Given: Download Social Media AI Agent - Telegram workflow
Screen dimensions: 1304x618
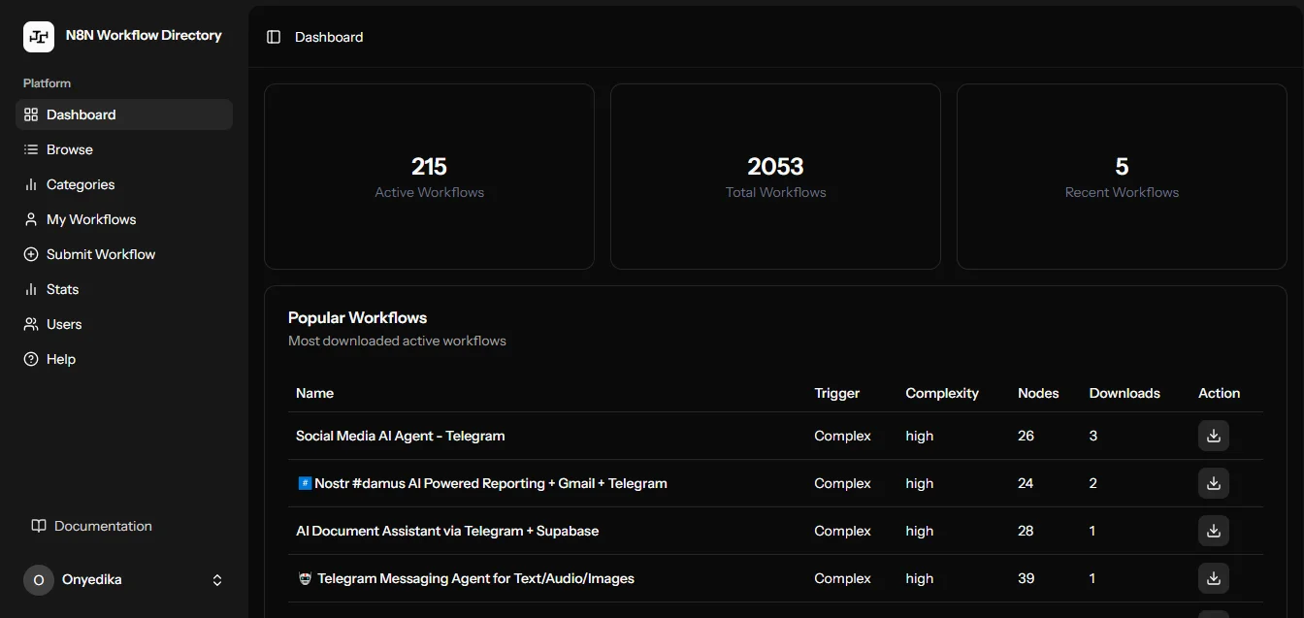Looking at the screenshot, I should coord(1213,436).
